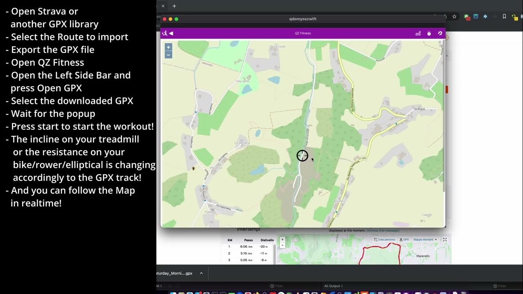Open downloaded Saturday_Morni...gpx file in download bar
Screen dimensions: 523x294
pos(174,273)
